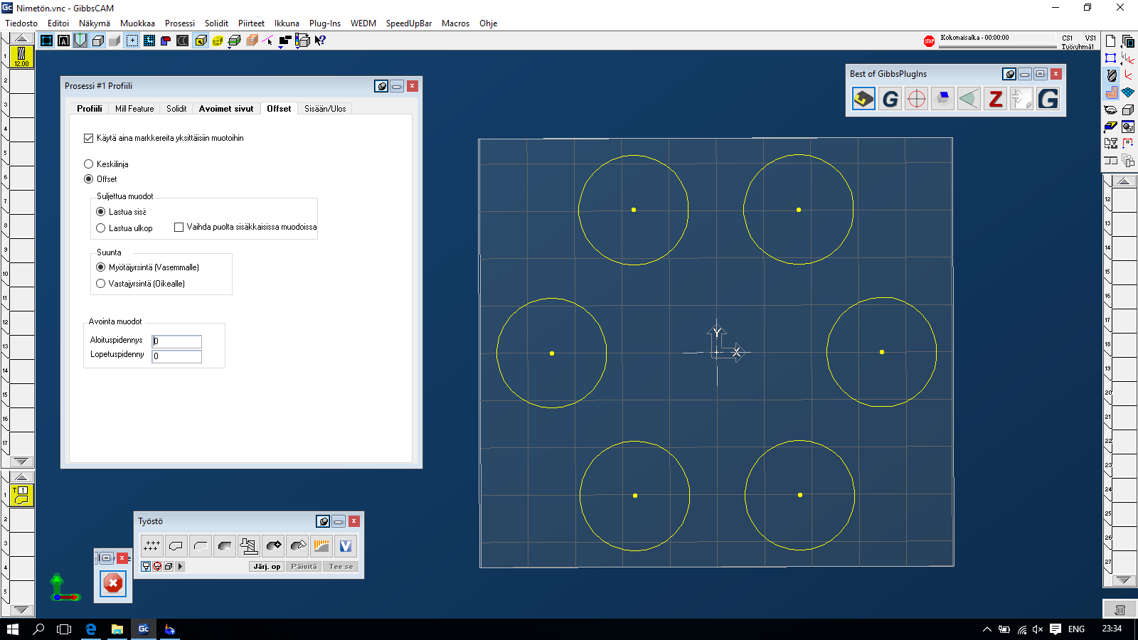This screenshot has width=1138, height=640.
Task: Open the orange CAM machining palette icon
Action: [x=1111, y=92]
